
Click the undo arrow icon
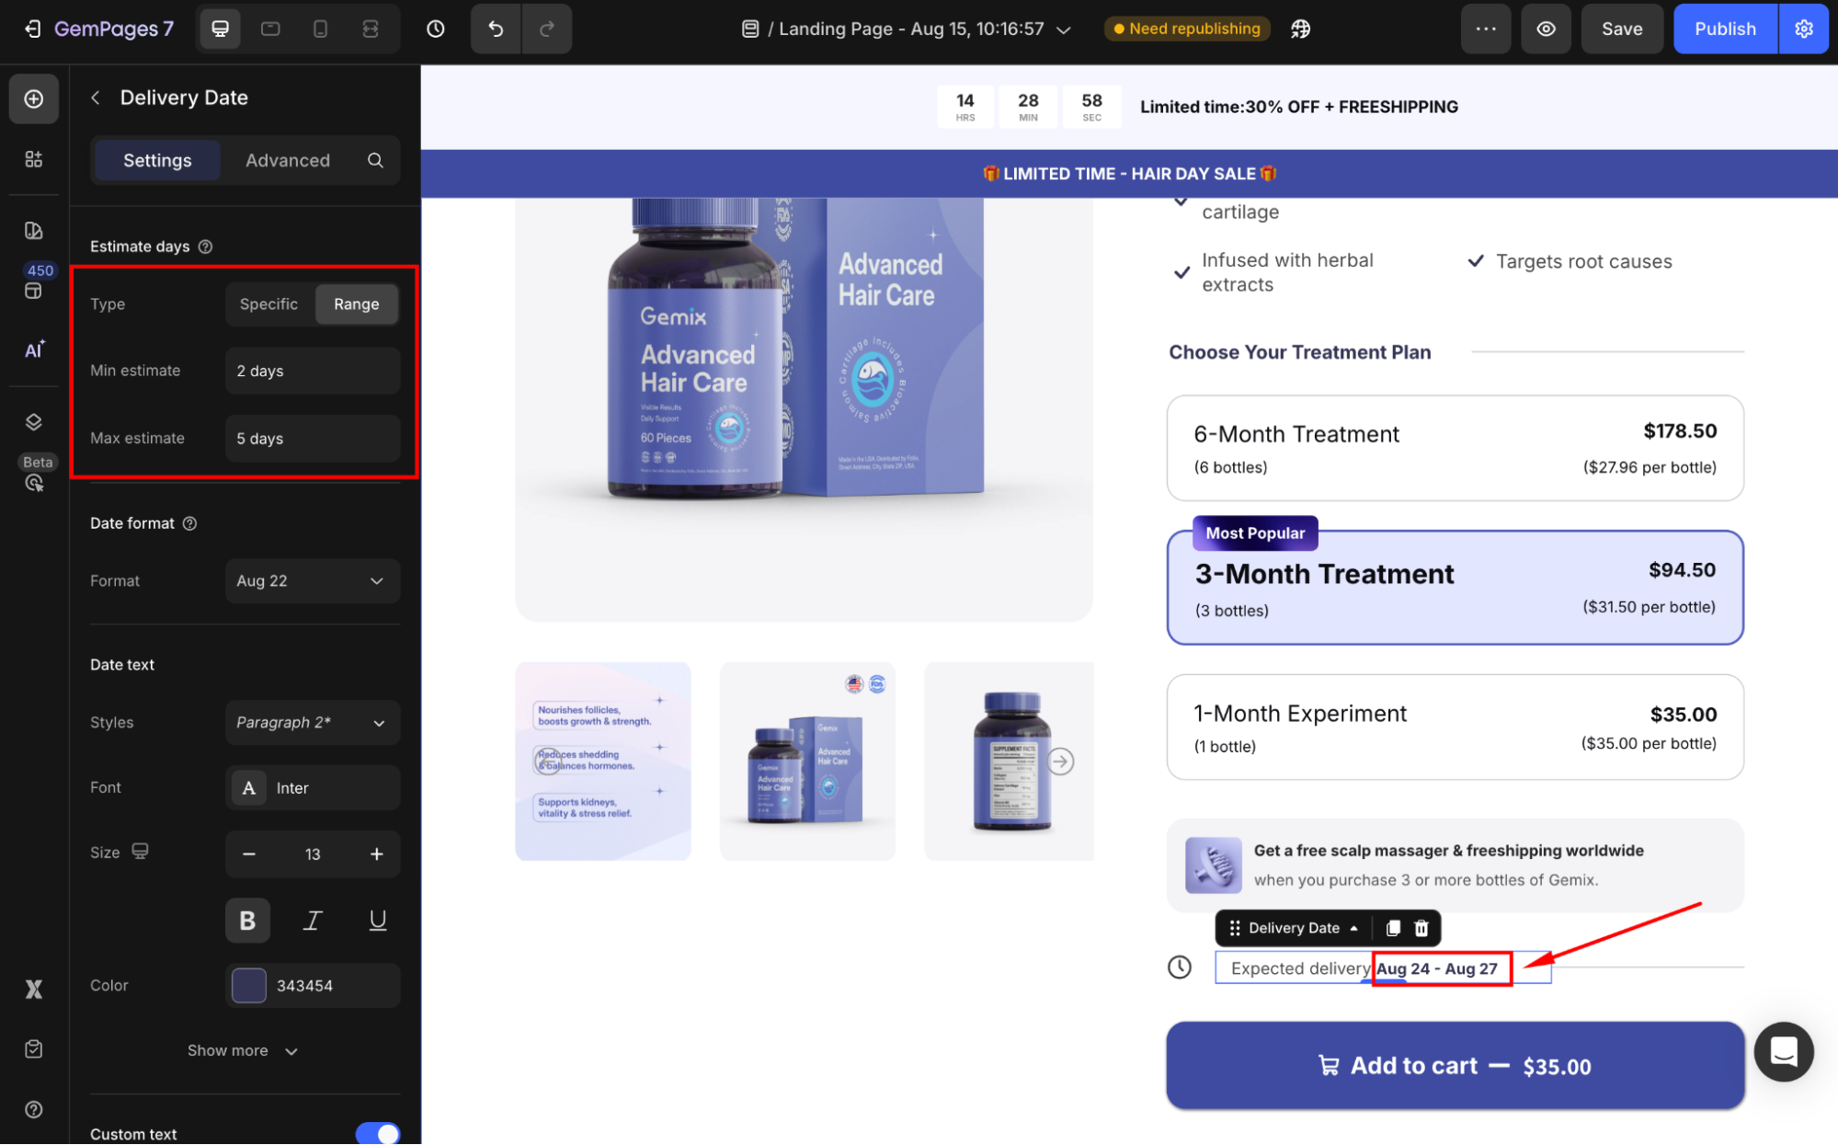496,29
